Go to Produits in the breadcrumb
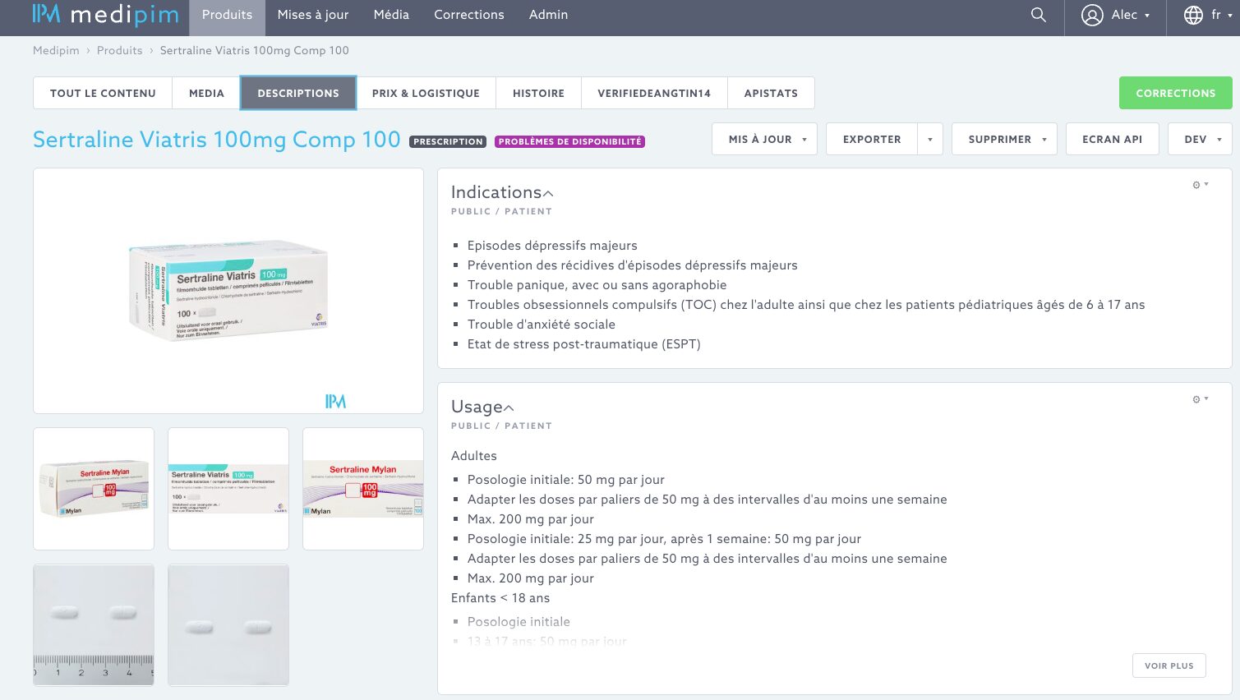The width and height of the screenshot is (1240, 700). (x=119, y=51)
